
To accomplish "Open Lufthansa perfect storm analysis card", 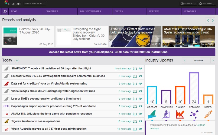I will pyautogui.click(x=135, y=36).
